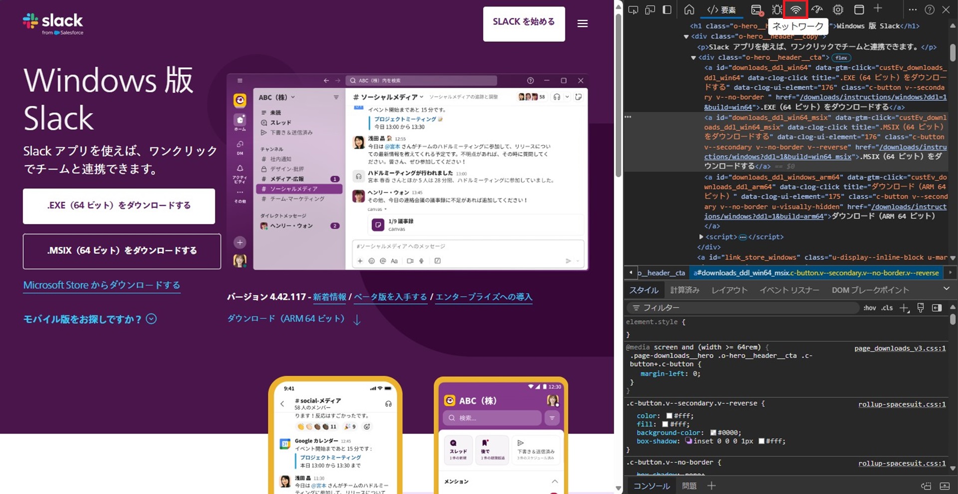Click the three-dot actions beside selected DOM node
Viewport: 958px width, 494px height.
click(x=628, y=117)
